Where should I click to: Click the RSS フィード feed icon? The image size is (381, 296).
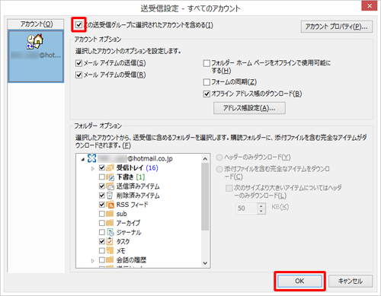(x=110, y=205)
